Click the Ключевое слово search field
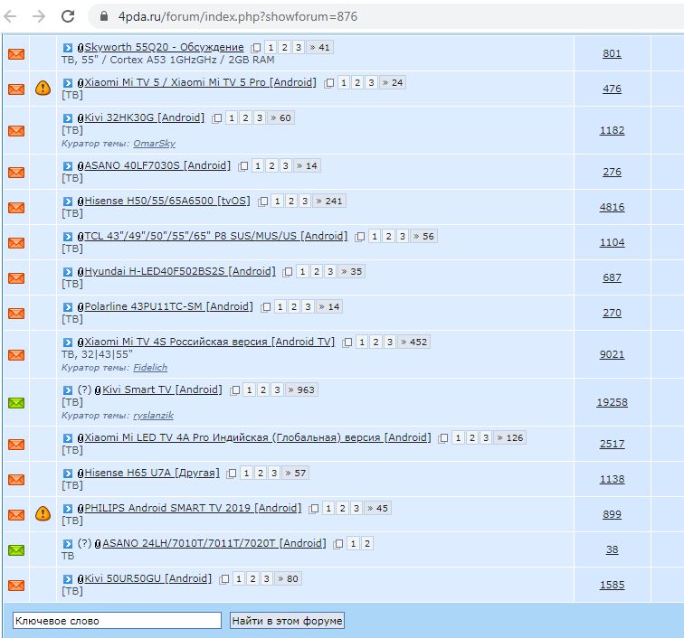684x638 pixels. [x=117, y=621]
